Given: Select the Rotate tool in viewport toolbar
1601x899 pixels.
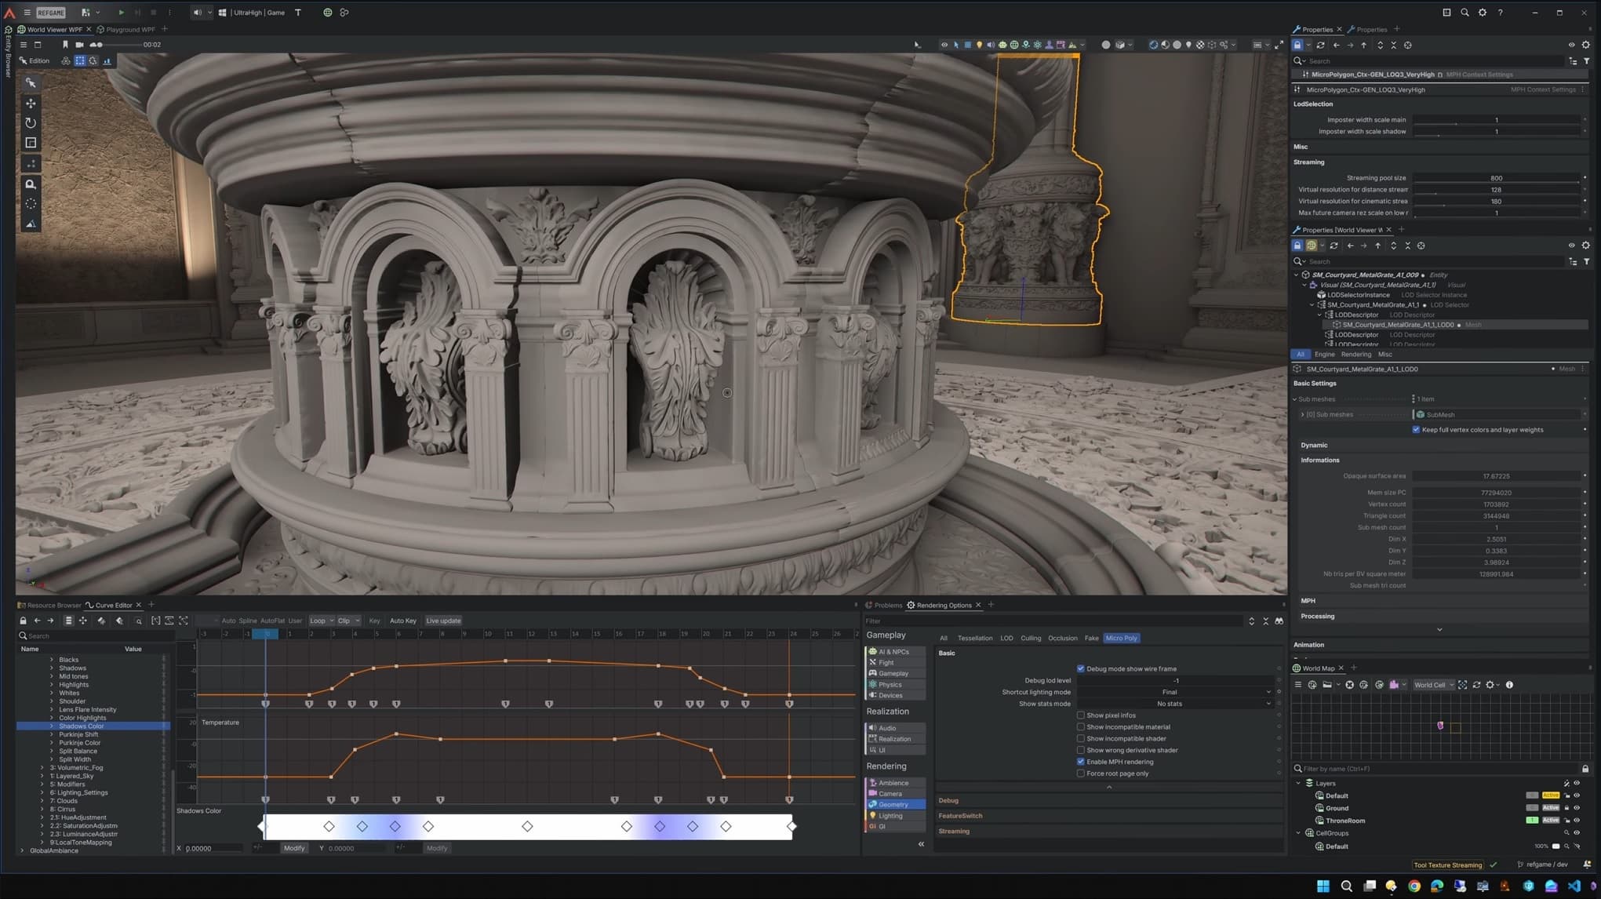Looking at the screenshot, I should (x=31, y=123).
